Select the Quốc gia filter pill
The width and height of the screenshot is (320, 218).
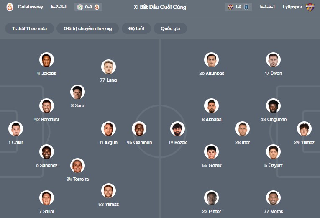click(x=170, y=28)
